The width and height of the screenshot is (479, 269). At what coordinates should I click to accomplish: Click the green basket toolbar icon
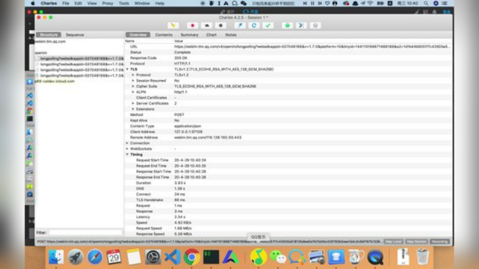pos(287,25)
